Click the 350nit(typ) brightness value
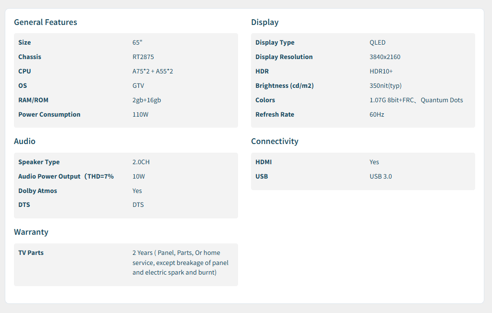Image resolution: width=492 pixels, height=313 pixels. (385, 85)
